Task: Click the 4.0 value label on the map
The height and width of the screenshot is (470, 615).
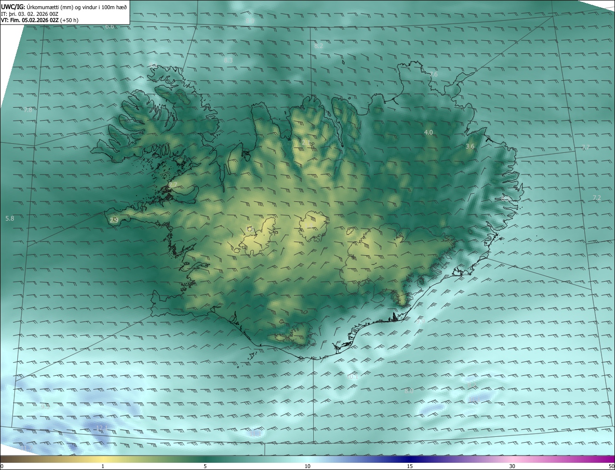Action: pos(428,132)
